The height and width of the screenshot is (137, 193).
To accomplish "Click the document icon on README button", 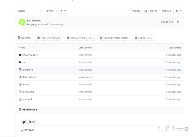I will point(19,38).
